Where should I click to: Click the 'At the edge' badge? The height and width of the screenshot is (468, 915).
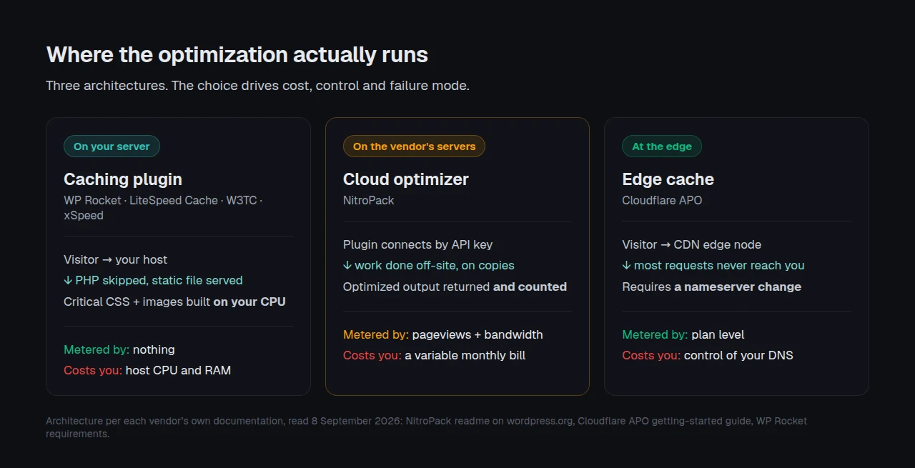tap(662, 146)
